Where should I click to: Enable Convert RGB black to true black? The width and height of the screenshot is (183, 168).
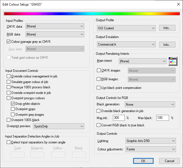pos(99,125)
